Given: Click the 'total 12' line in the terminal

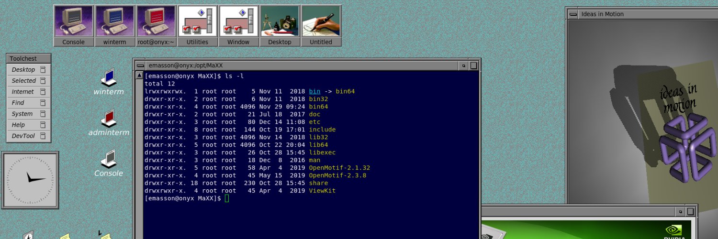Looking at the screenshot, I should tap(160, 84).
